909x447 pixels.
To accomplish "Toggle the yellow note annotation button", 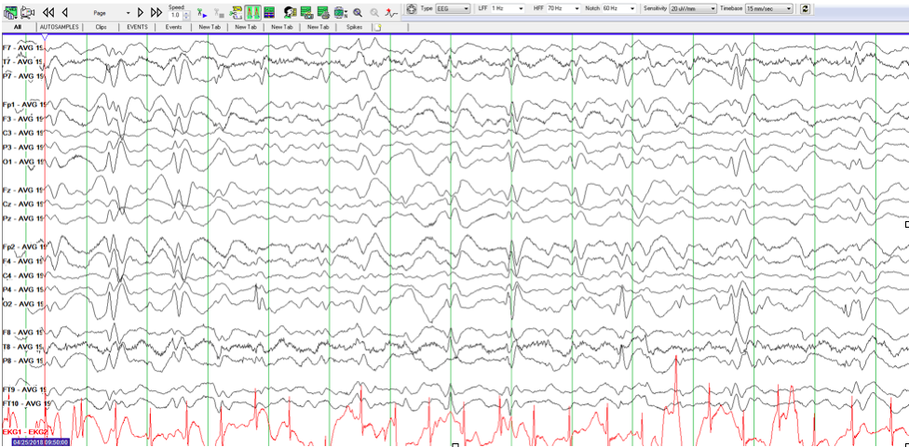I will (x=236, y=12).
